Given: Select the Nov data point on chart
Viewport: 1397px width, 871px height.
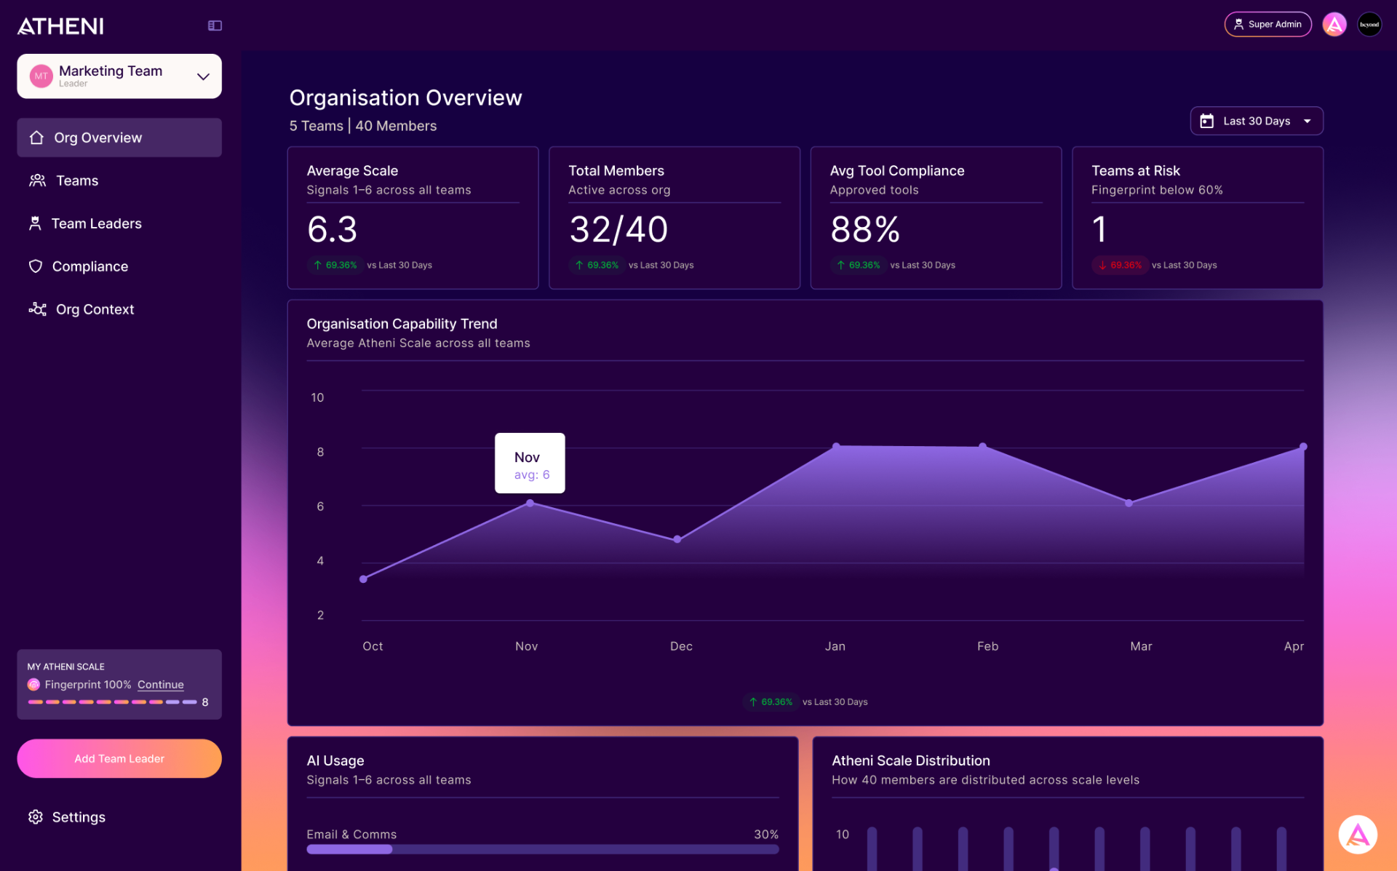Looking at the screenshot, I should pos(530,503).
